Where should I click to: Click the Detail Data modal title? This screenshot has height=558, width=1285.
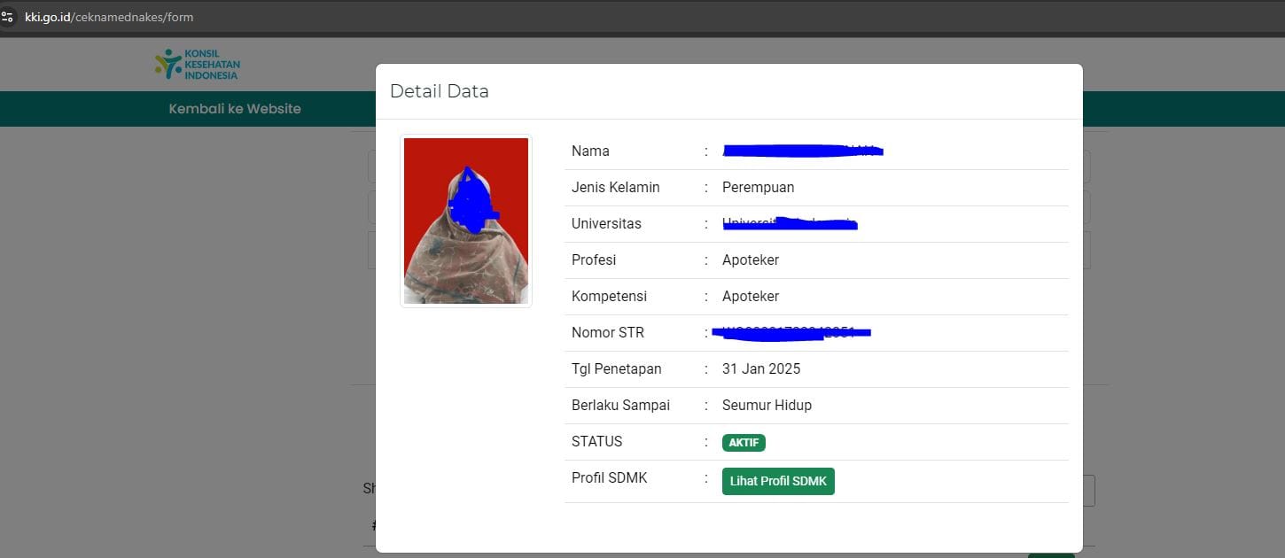(439, 90)
